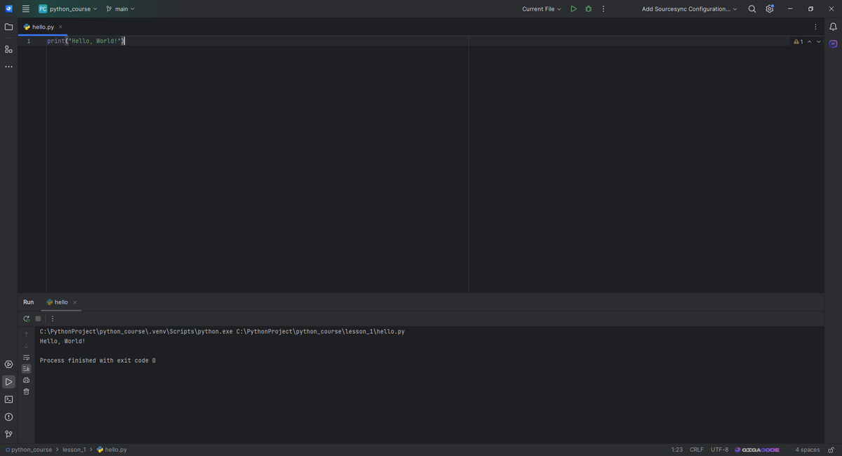Toggle the Run tool window button

tap(8, 382)
